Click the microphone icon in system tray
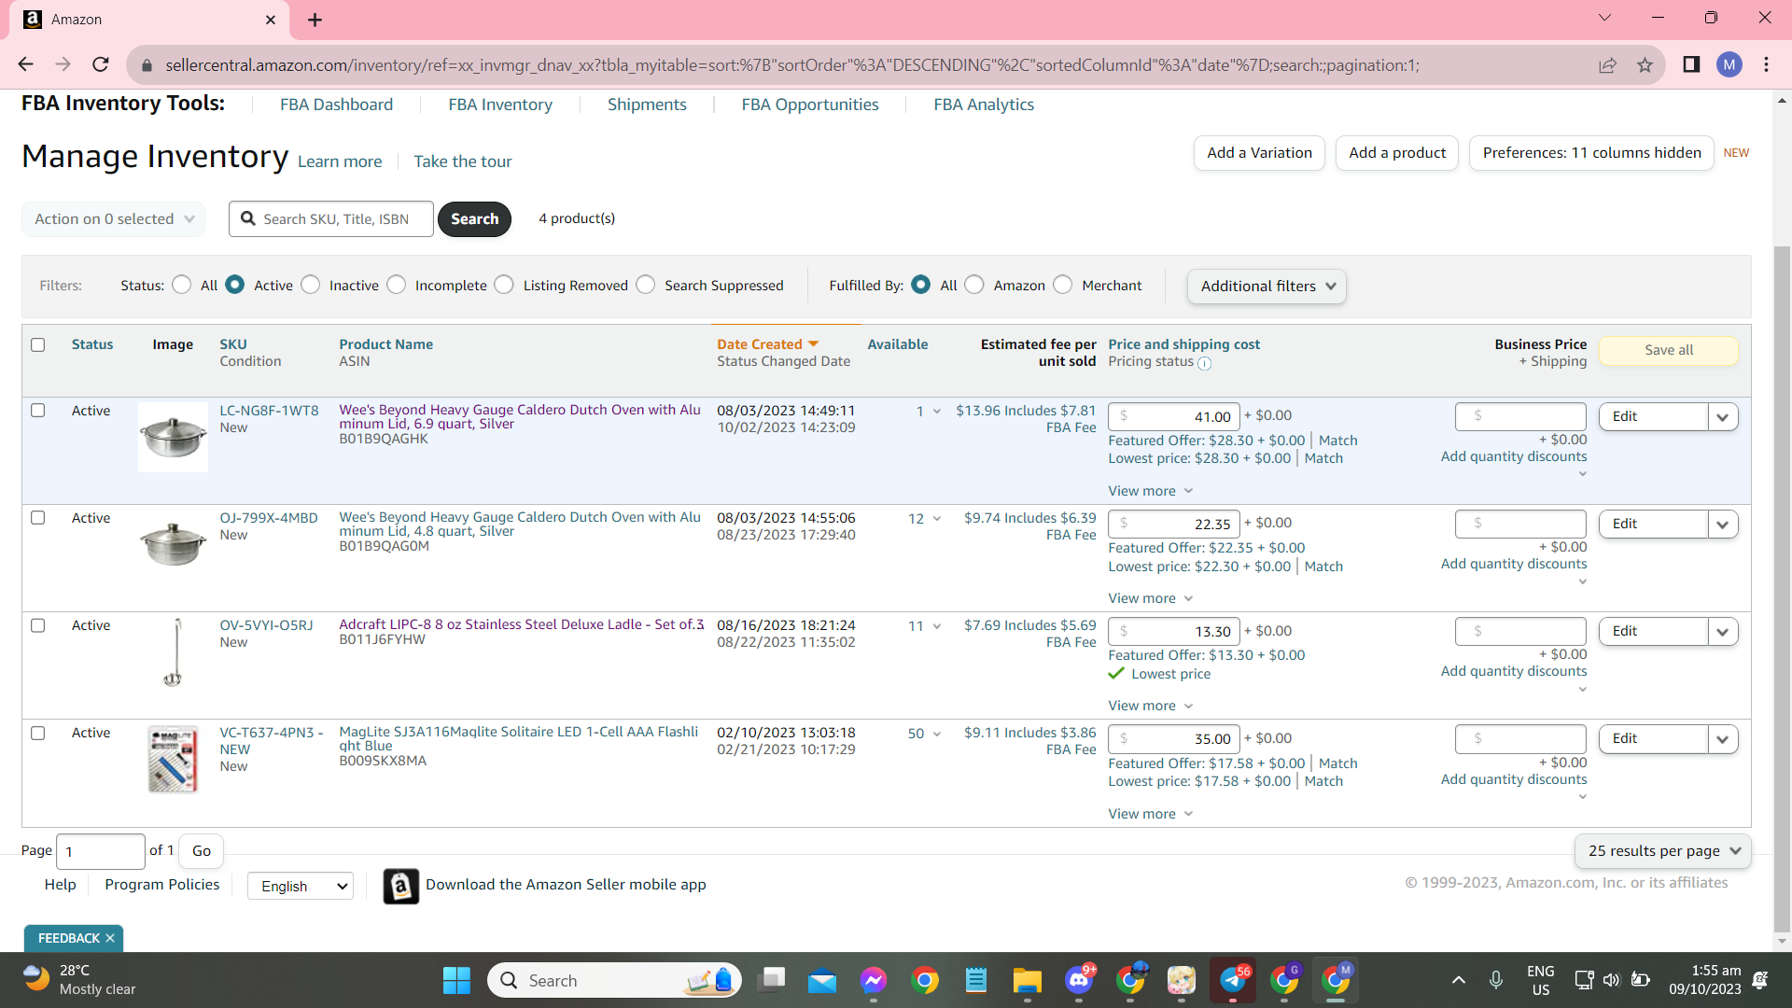The image size is (1792, 1008). (x=1496, y=980)
